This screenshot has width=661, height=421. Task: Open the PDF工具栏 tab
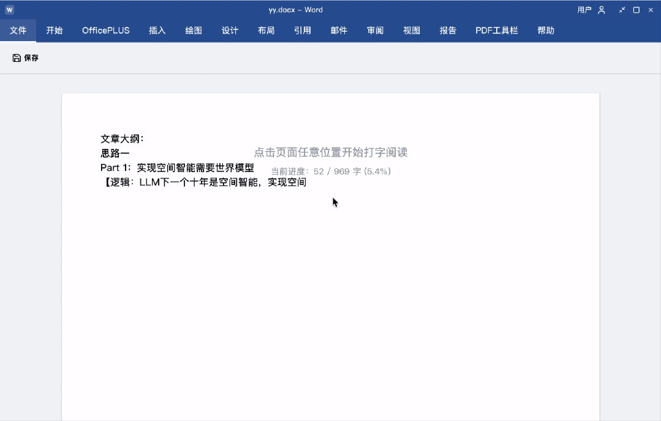[x=497, y=30]
